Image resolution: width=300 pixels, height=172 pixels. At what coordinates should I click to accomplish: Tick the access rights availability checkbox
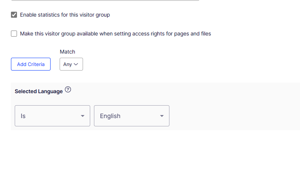(14, 34)
